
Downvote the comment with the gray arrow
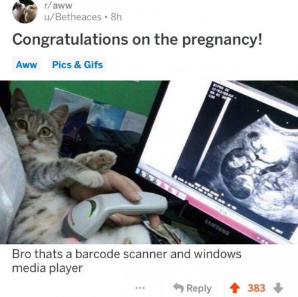[278, 288]
